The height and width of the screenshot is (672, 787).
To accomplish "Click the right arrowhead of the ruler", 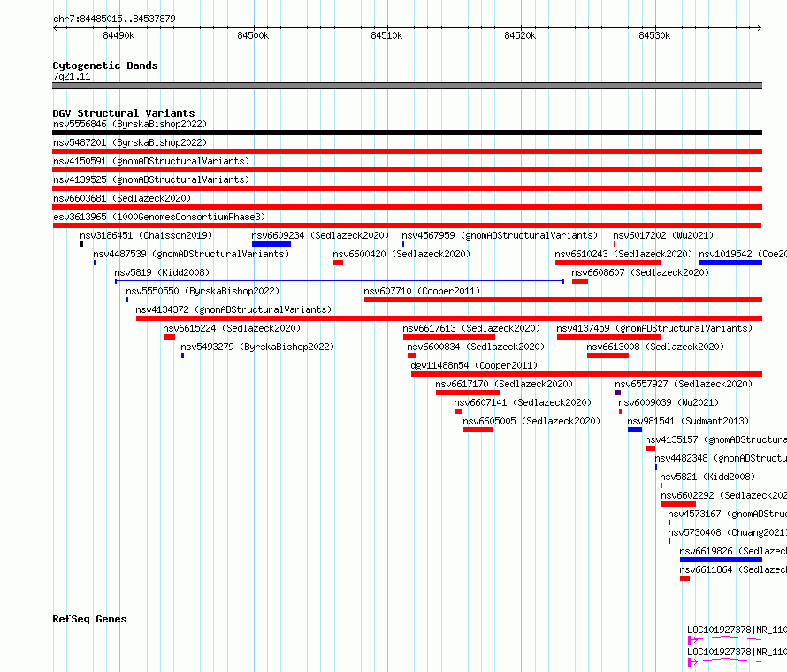I will 760,27.
